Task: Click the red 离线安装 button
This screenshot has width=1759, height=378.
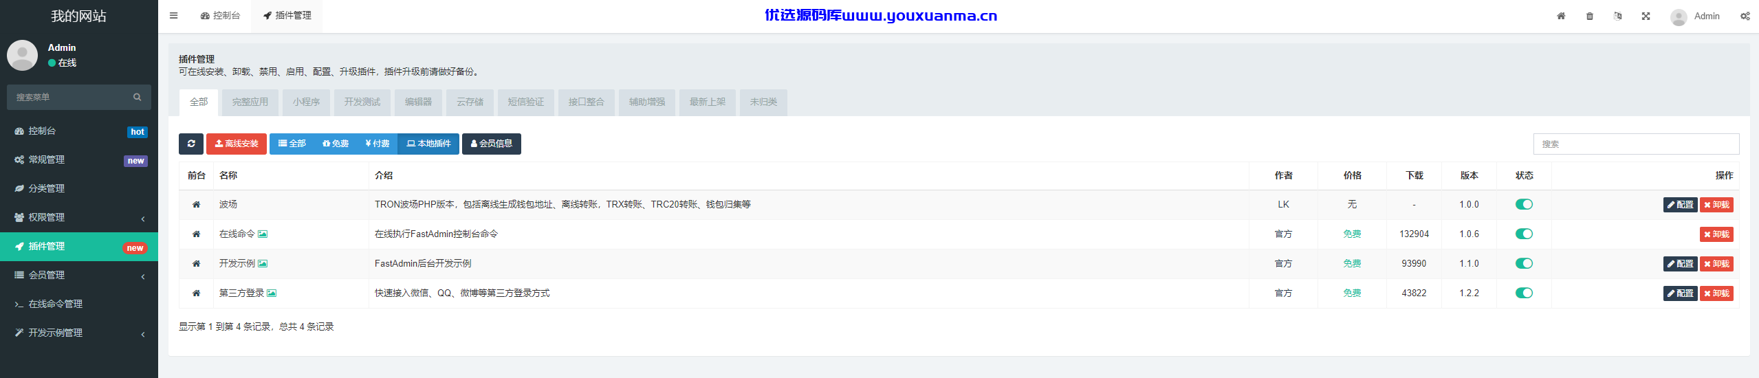Action: tap(237, 144)
